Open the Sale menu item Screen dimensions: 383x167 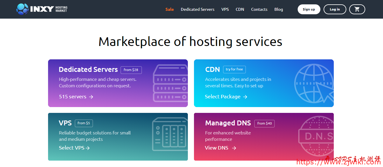coord(170,9)
